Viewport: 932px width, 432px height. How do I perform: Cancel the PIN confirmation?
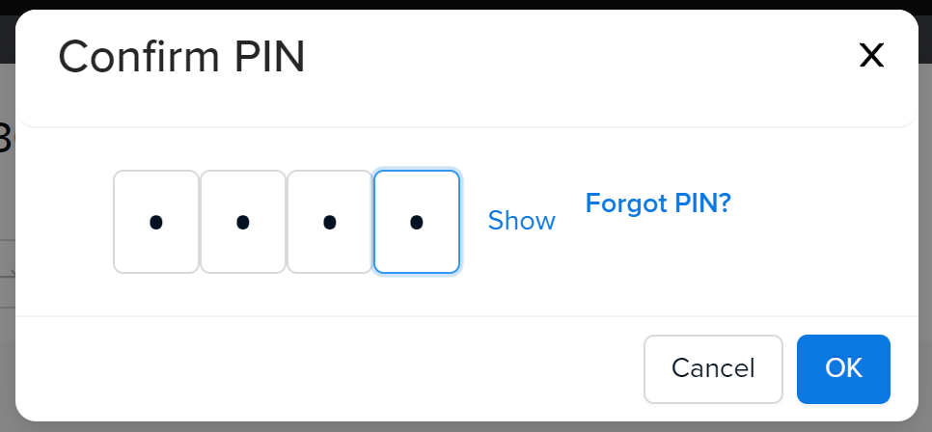pos(713,369)
